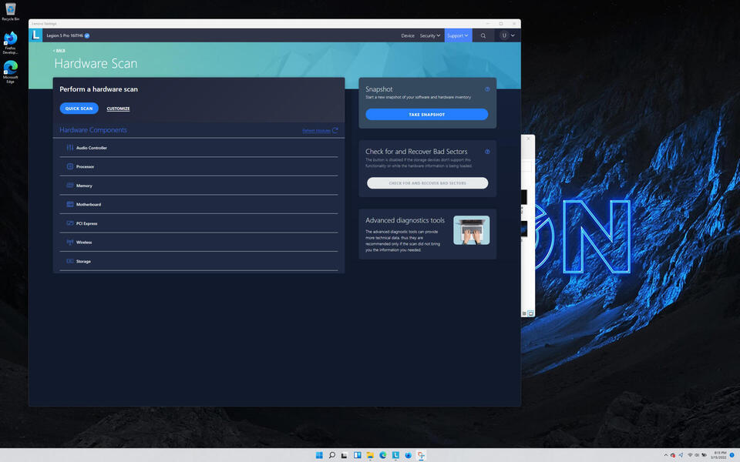The width and height of the screenshot is (740, 462).
Task: Click the Wireless antenna icon
Action: tap(70, 242)
